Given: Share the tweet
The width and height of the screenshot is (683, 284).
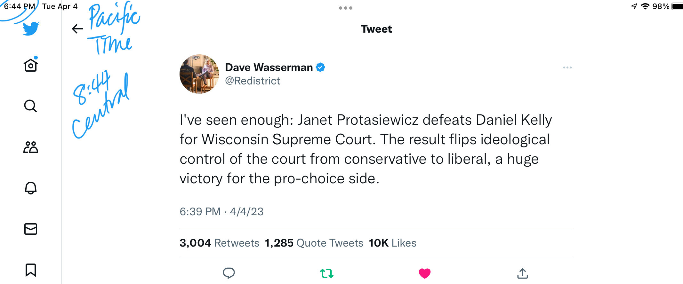Looking at the screenshot, I should click(522, 273).
